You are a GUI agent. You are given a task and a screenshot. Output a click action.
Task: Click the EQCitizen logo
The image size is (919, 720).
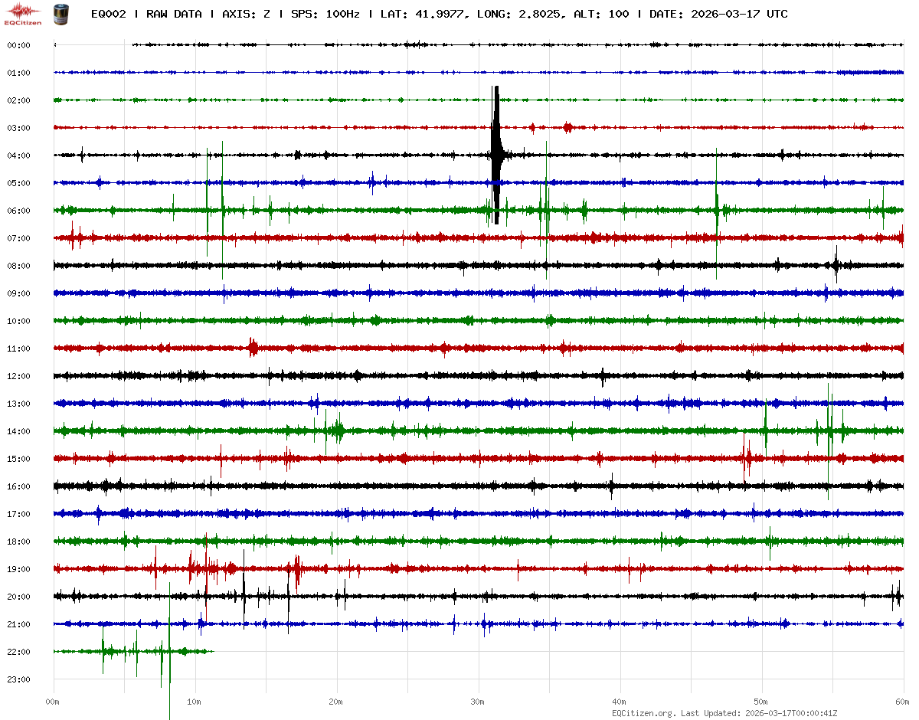coord(24,14)
